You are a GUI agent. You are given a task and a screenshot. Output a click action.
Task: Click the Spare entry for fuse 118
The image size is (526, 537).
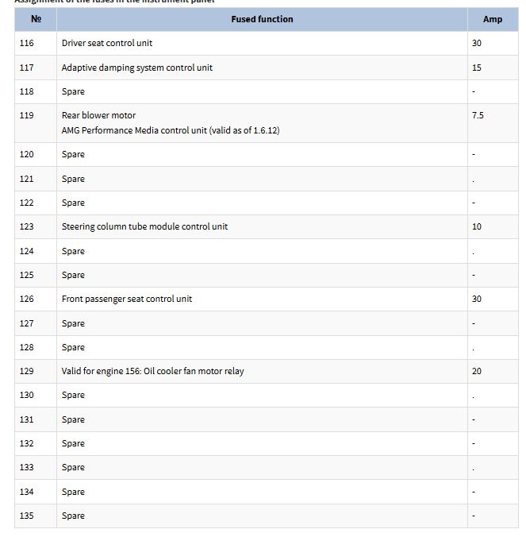73,92
